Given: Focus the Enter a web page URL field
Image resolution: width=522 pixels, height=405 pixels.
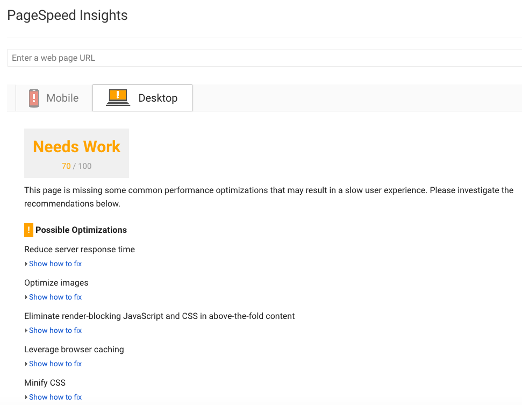Looking at the screenshot, I should tap(264, 58).
